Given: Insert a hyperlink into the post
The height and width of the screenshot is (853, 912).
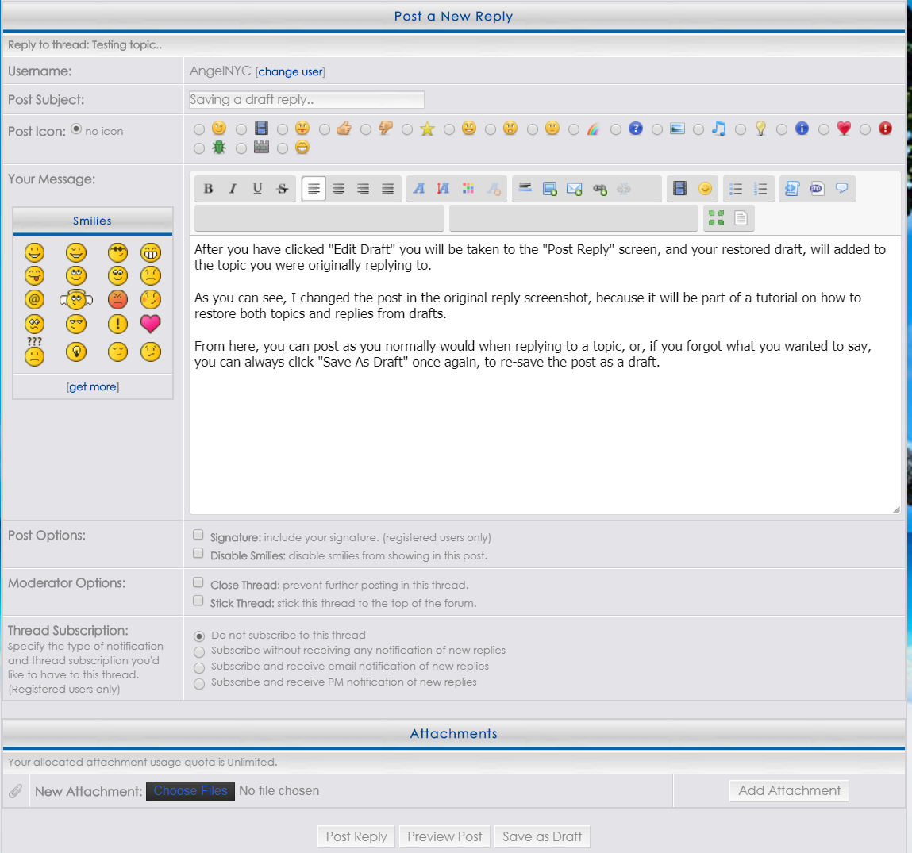Looking at the screenshot, I should [599, 188].
